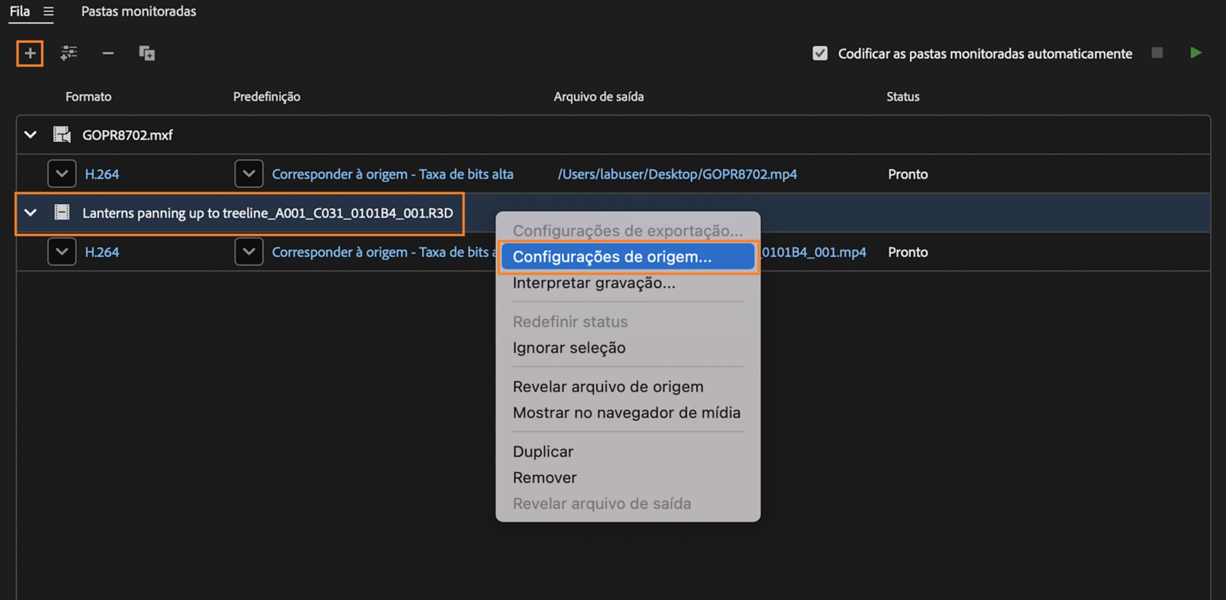Open format dropdown for Lanterns H.264 output
This screenshot has width=1226, height=600.
point(62,251)
